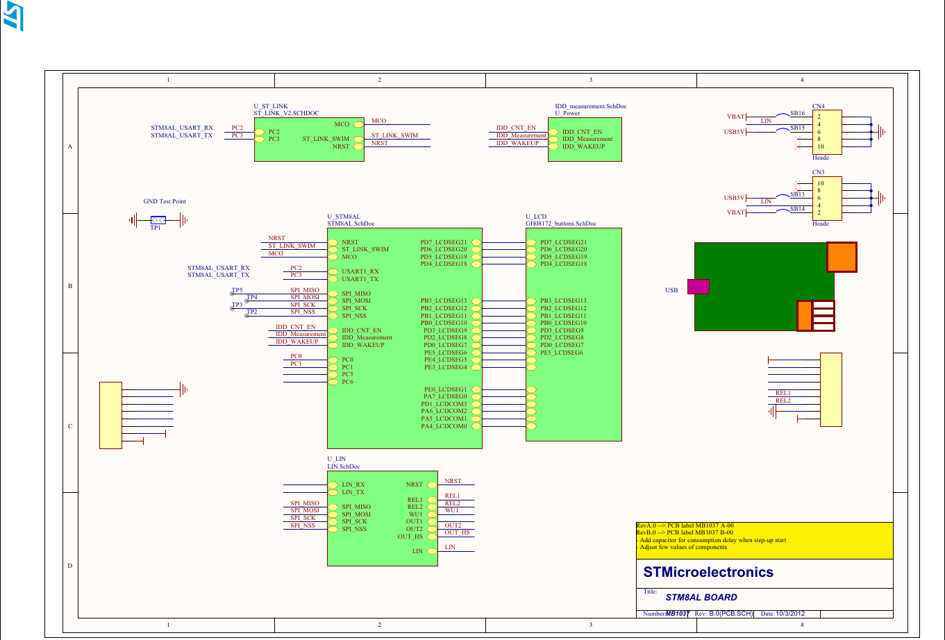Screen dimensions: 945x640
Task: Click the STM8AL BOARD title text
Action: pyautogui.click(x=701, y=597)
